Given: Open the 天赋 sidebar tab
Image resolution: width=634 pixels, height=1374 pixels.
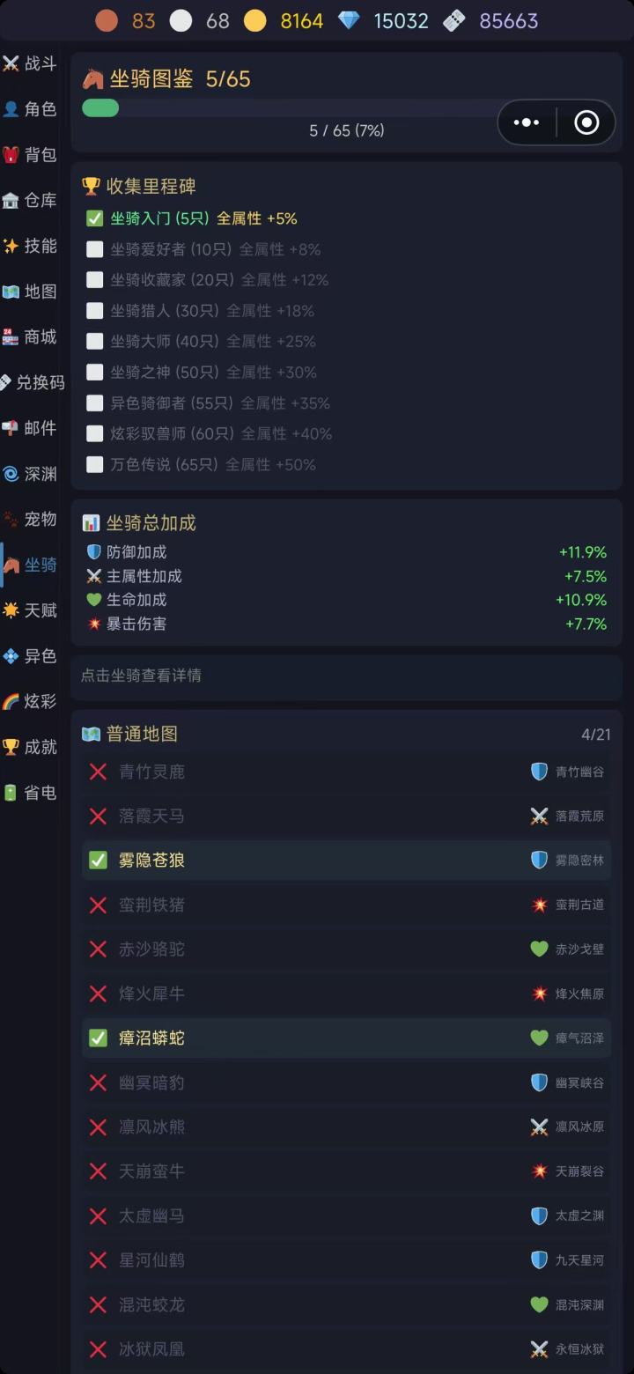Looking at the screenshot, I should (x=32, y=610).
